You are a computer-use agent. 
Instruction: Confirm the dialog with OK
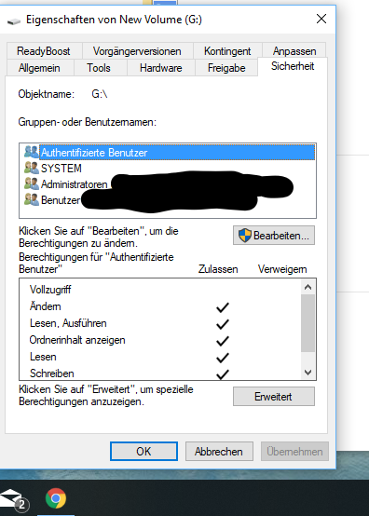143,451
